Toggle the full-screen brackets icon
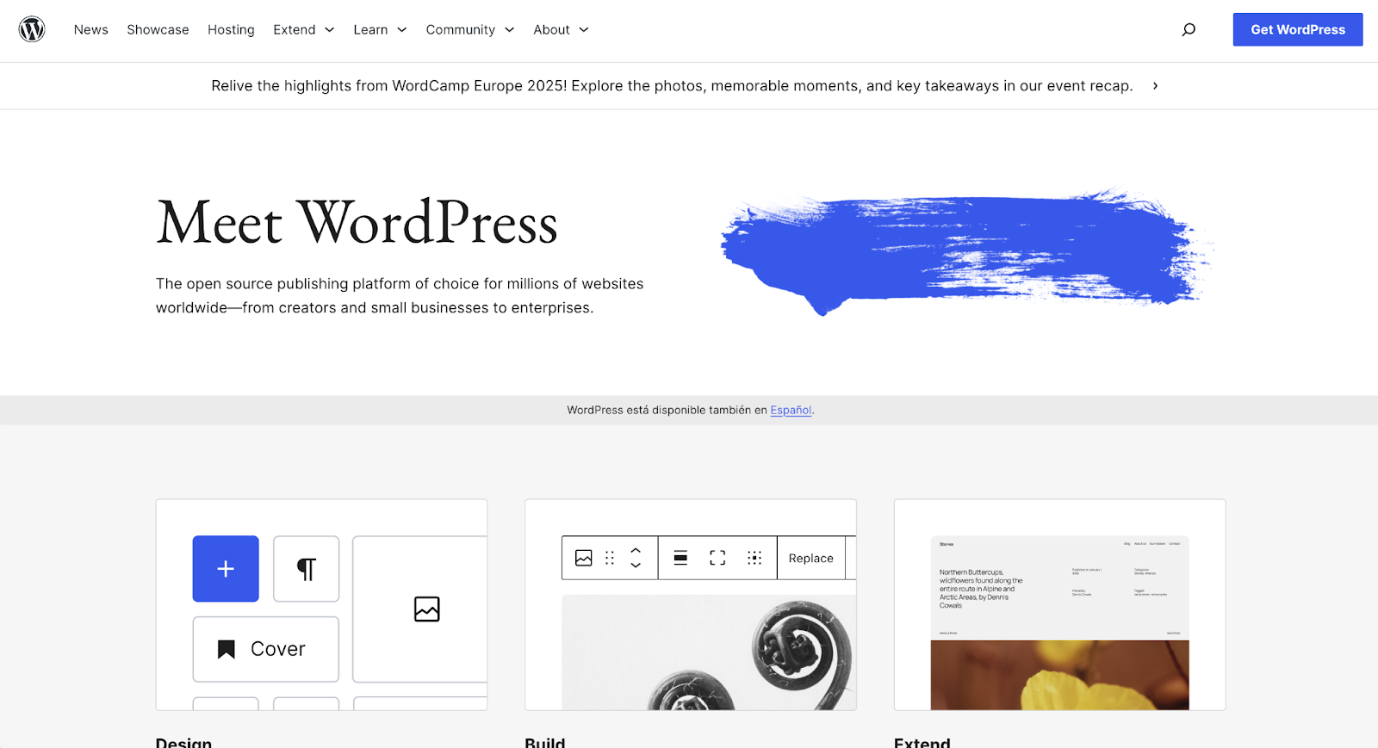The width and height of the screenshot is (1378, 748). pyautogui.click(x=717, y=558)
